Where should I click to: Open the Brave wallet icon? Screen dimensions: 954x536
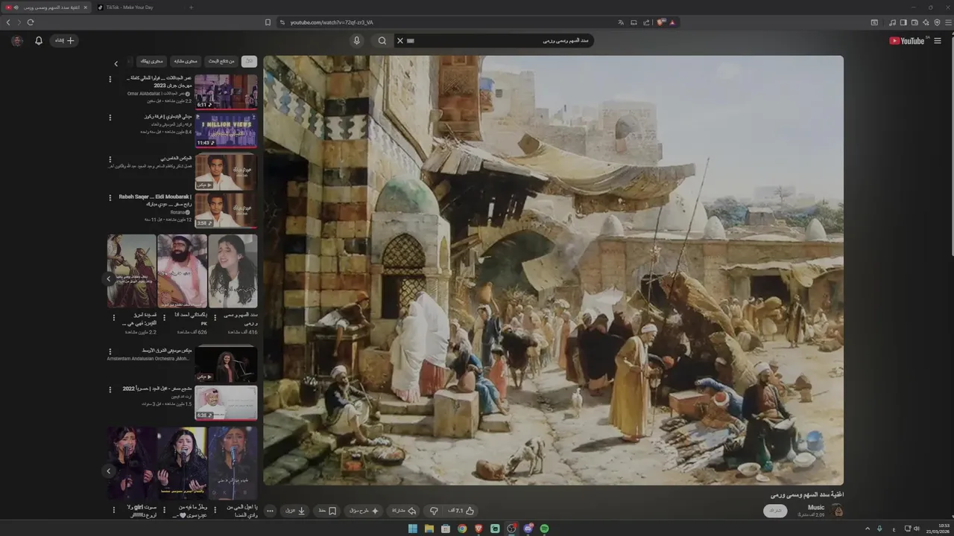click(x=914, y=22)
